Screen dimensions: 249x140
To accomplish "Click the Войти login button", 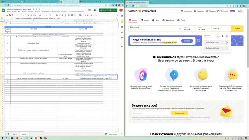I will [x=240, y=11].
